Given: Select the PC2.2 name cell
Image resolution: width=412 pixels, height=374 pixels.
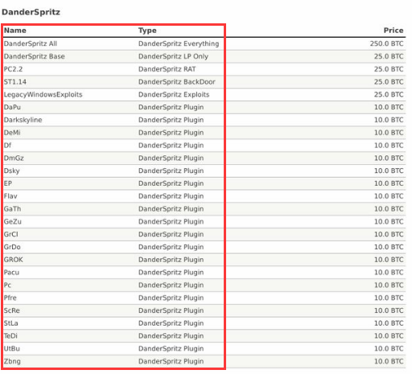Looking at the screenshot, I should pos(13,69).
